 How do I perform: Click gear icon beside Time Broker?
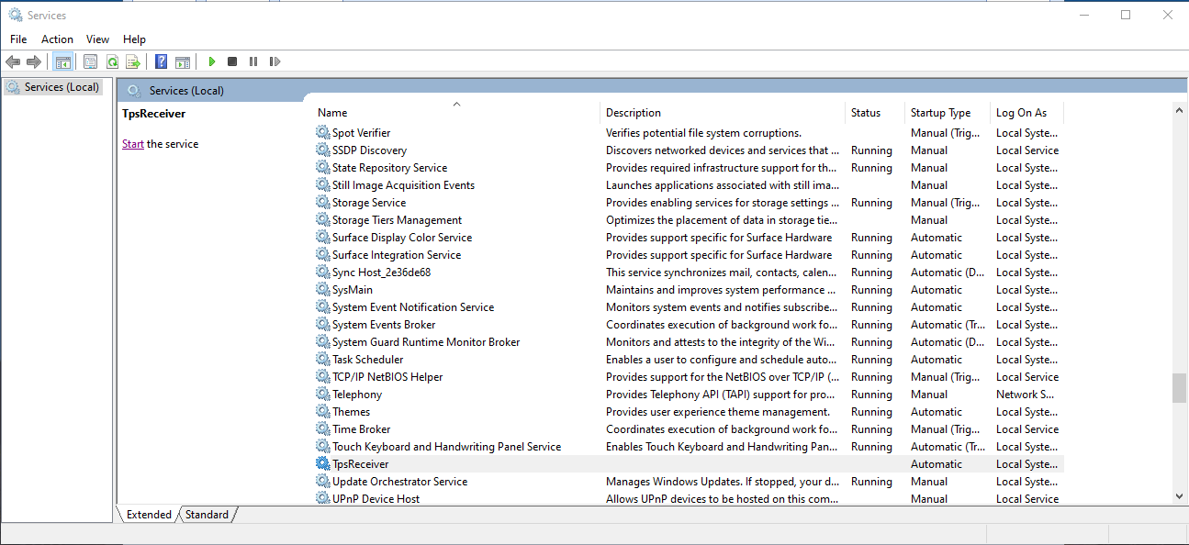pos(322,429)
